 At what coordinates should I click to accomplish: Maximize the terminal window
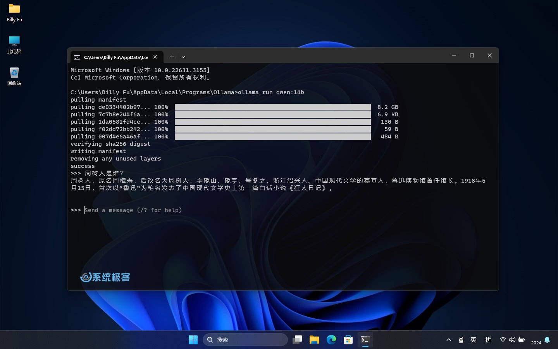click(472, 55)
